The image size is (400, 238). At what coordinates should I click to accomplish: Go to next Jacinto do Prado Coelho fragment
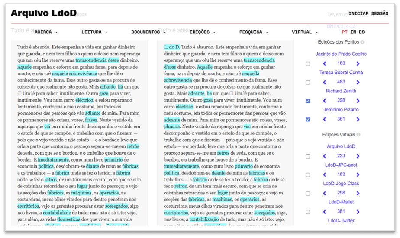[x=358, y=63]
